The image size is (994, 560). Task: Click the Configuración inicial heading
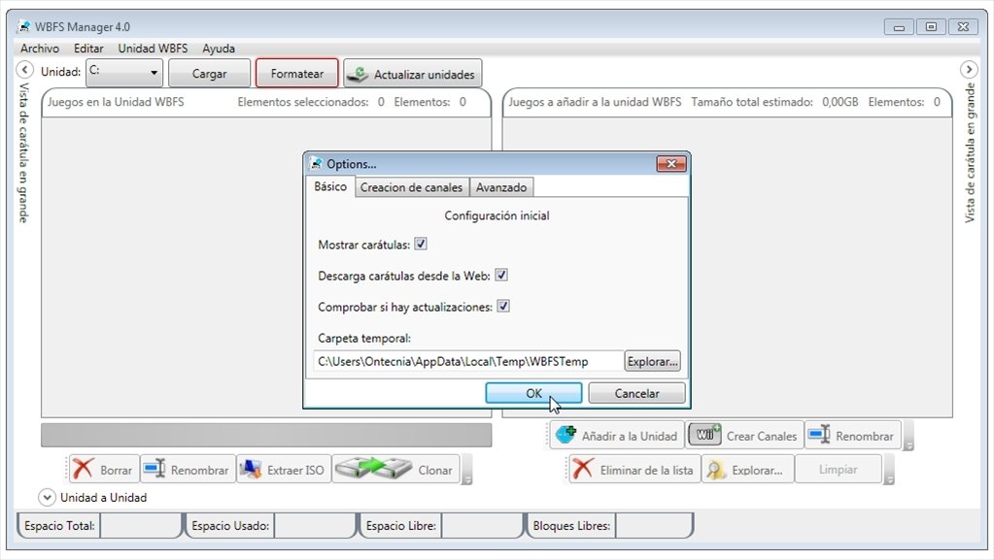tap(497, 215)
